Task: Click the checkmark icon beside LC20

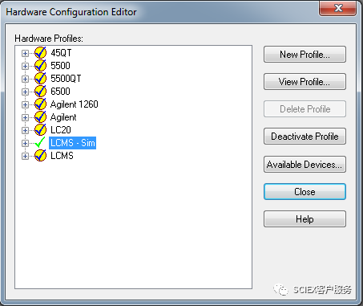Action: [x=40, y=130]
